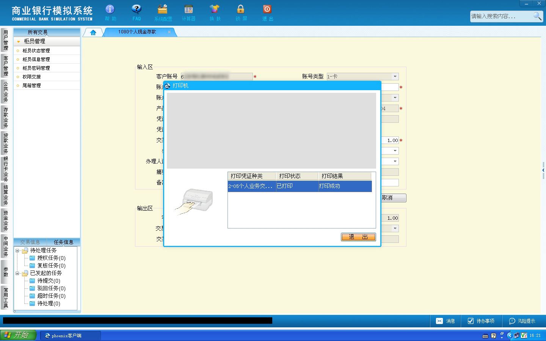Open 尾箱管理 menu item
546x341 pixels.
(x=31, y=85)
